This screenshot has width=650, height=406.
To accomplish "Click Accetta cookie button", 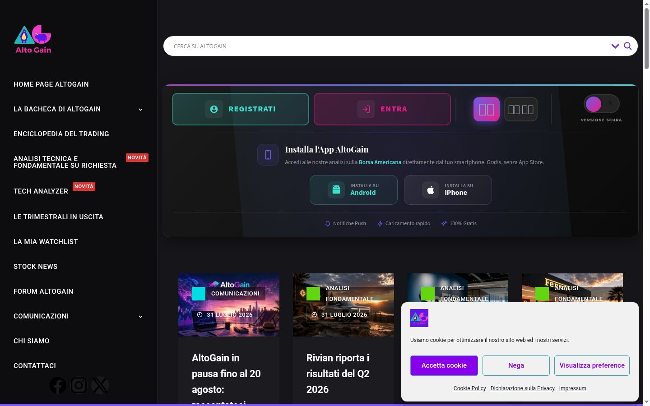I will [x=444, y=365].
